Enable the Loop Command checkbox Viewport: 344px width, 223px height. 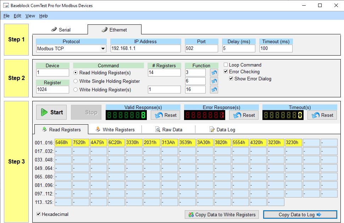(226, 65)
